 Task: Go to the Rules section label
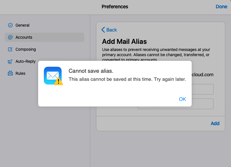tap(20, 73)
